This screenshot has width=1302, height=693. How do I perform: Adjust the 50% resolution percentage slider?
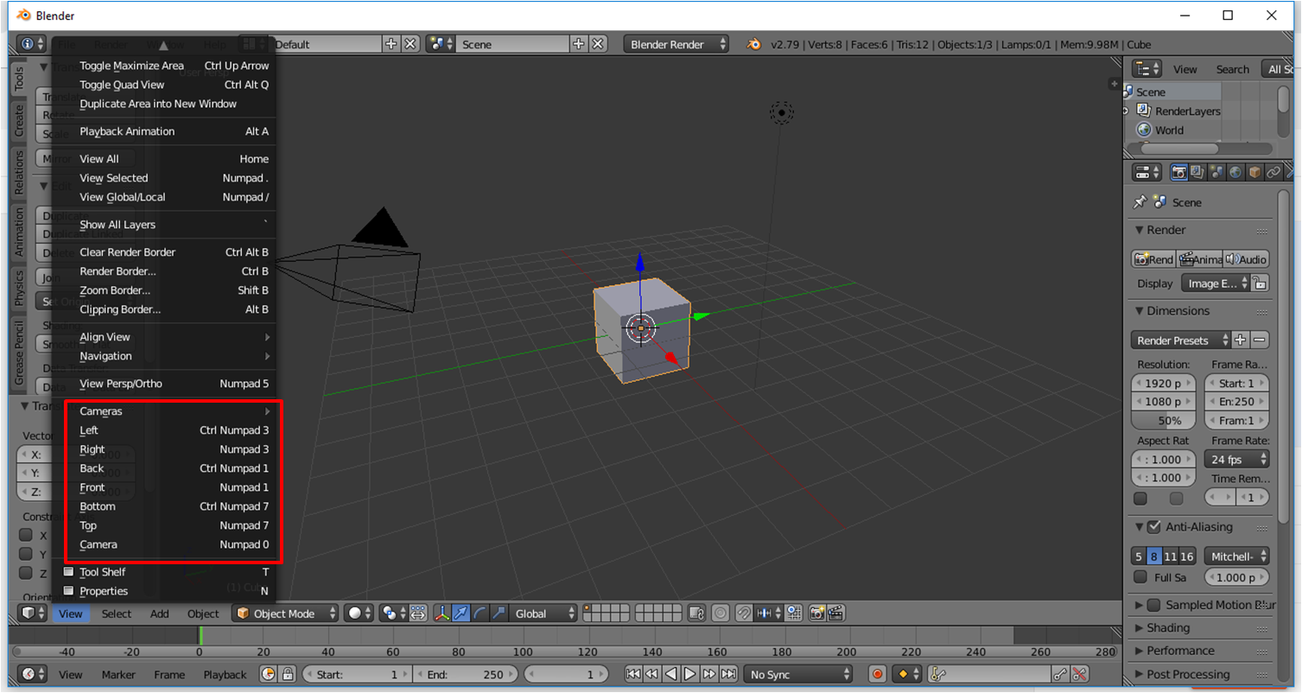[x=1163, y=420]
